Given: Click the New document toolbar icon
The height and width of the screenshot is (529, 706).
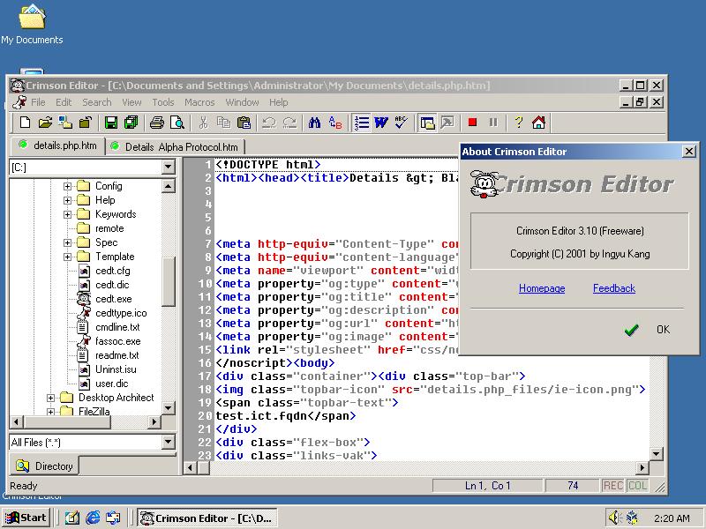Looking at the screenshot, I should [x=25, y=123].
